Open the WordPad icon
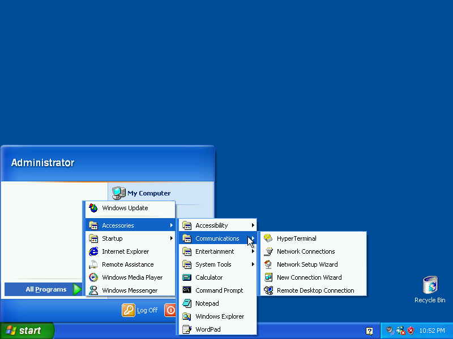The image size is (453, 339). 187,329
